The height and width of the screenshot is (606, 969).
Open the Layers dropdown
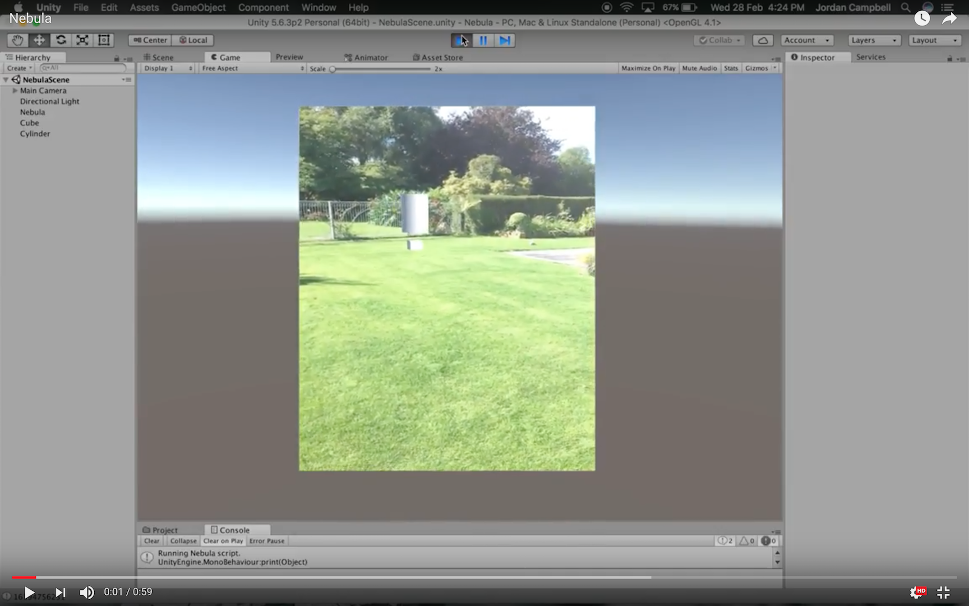tap(874, 40)
